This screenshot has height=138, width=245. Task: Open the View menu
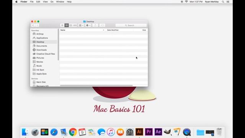coord(45,2)
